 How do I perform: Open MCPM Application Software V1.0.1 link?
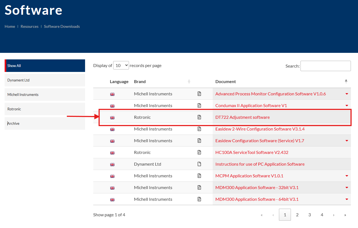[x=249, y=176]
